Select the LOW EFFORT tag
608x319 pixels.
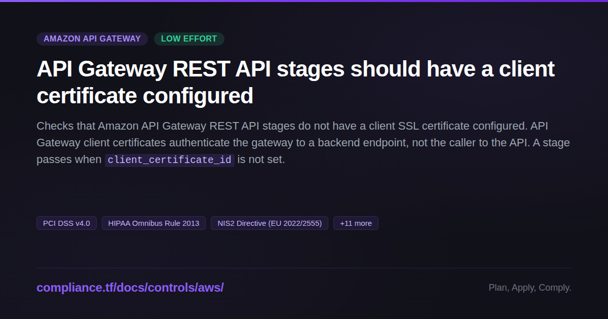[x=189, y=39]
